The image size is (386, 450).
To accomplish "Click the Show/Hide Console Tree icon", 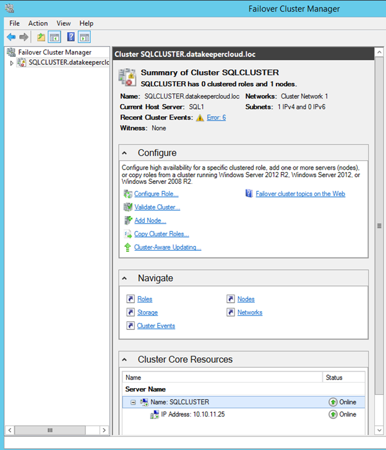I will click(54, 37).
